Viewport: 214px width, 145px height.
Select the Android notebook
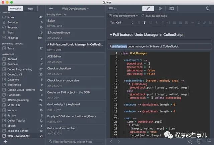click(22, 59)
